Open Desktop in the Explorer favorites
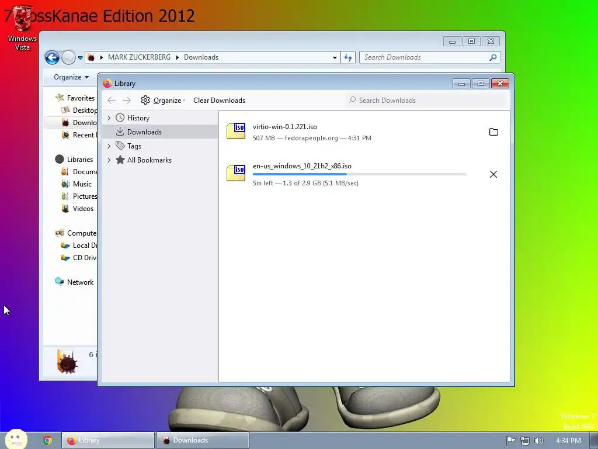The width and height of the screenshot is (598, 449). pos(85,110)
